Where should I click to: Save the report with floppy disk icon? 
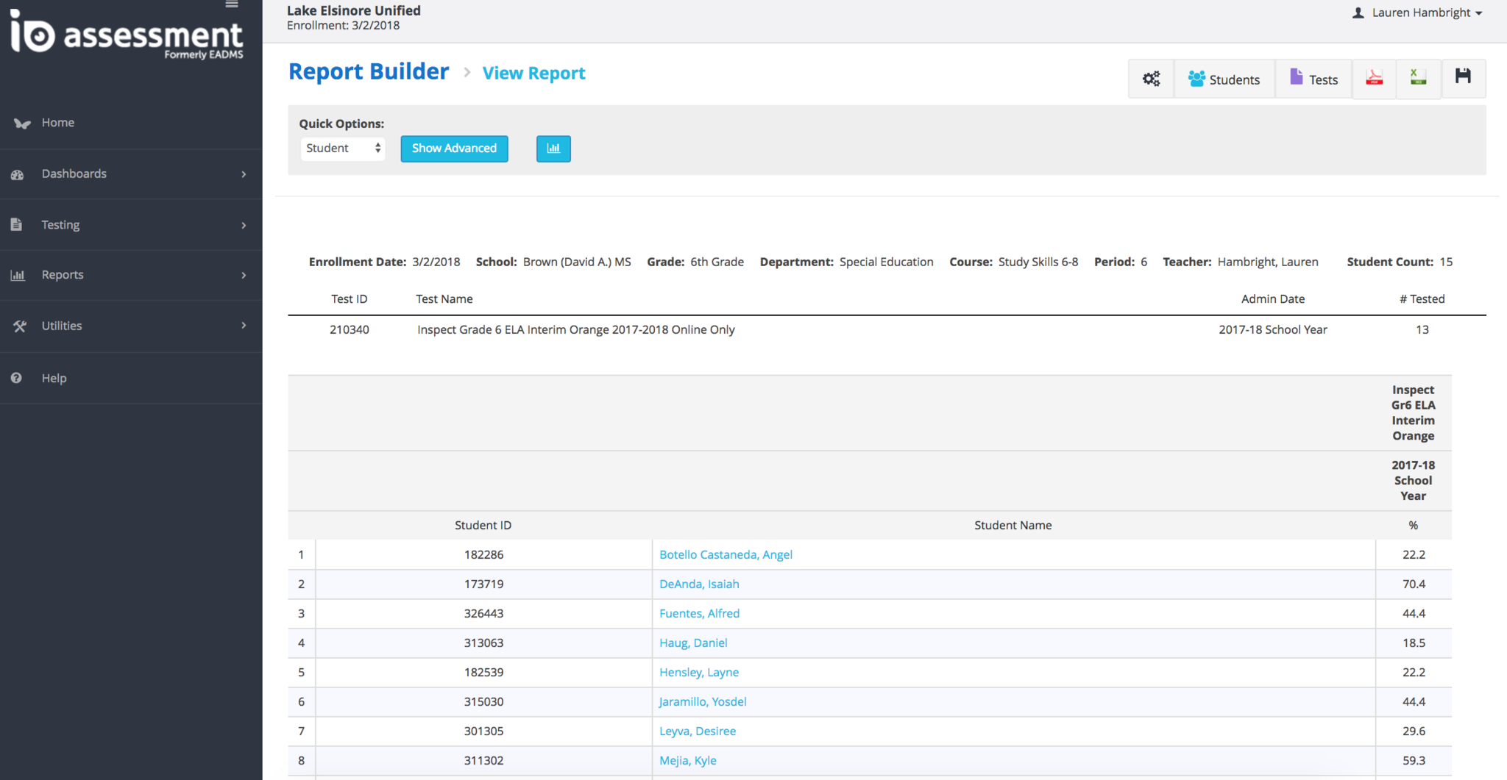click(x=1463, y=76)
